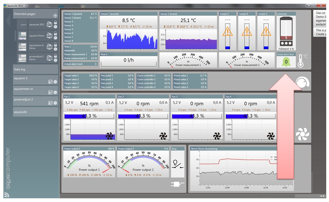Click the Fan 2 blue 43,3 % bar
Screen dimensions: 329x202
pyautogui.click(x=143, y=116)
